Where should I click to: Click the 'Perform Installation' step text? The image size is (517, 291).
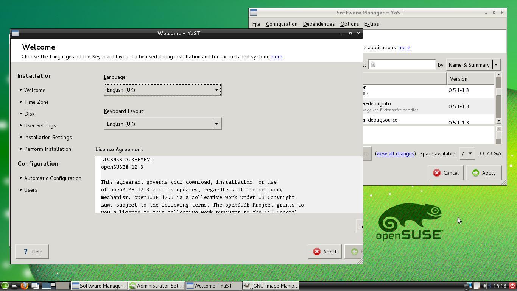48,149
